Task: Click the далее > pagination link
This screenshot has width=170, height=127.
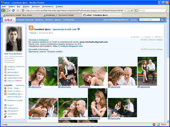Action: pyautogui.click(x=159, y=37)
